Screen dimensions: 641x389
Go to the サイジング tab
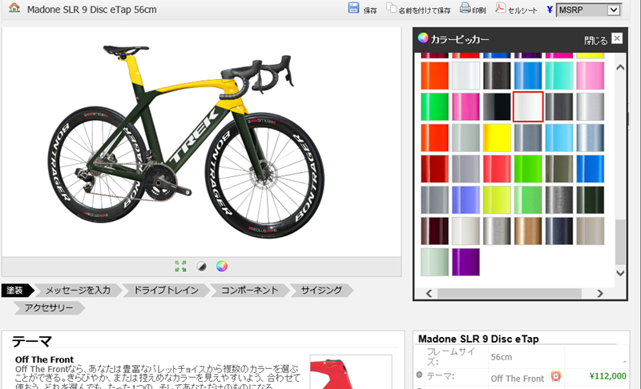coord(321,291)
